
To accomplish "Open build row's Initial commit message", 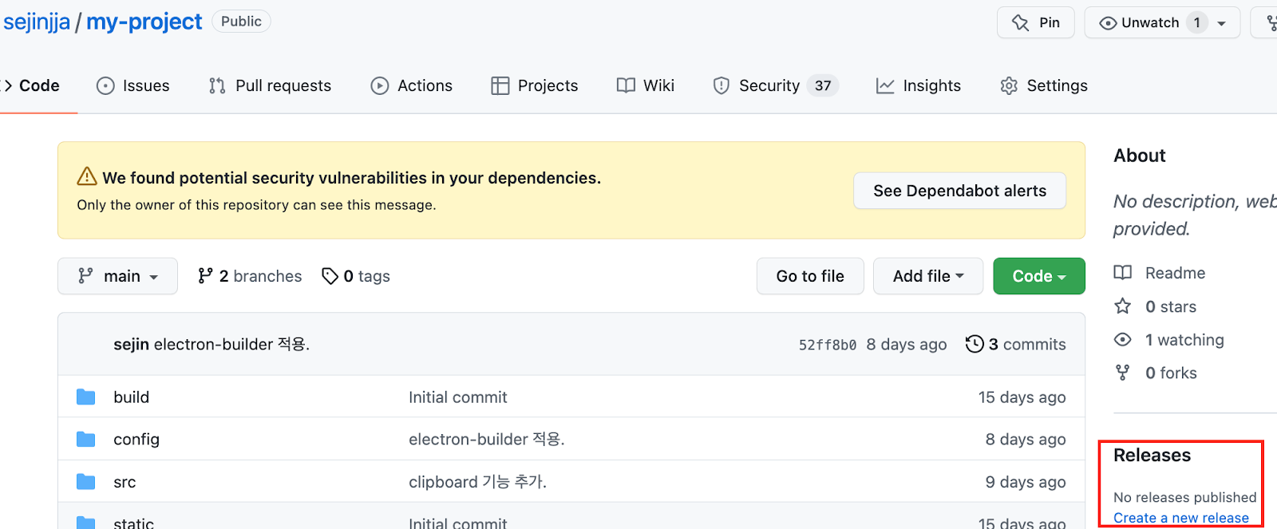I will coord(458,397).
